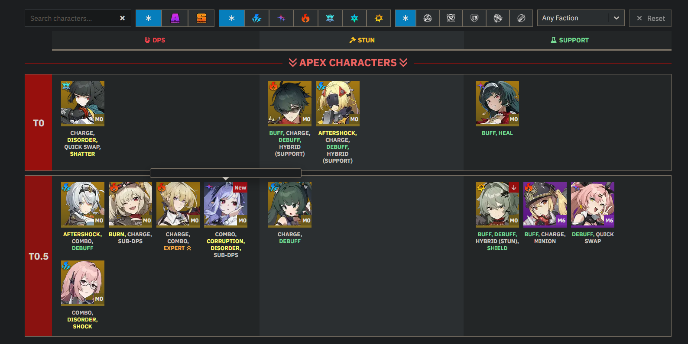Click the M6 badge on Minion support portrait
688x344 pixels.
561,221
